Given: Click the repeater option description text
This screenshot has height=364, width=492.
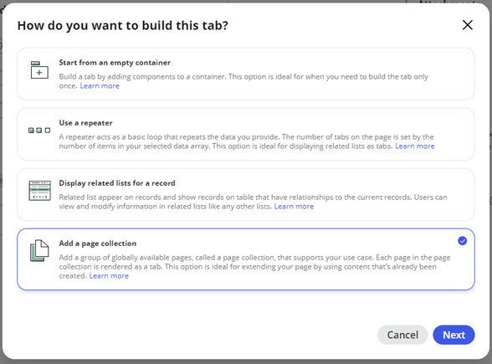Looking at the screenshot, I should 247,141.
